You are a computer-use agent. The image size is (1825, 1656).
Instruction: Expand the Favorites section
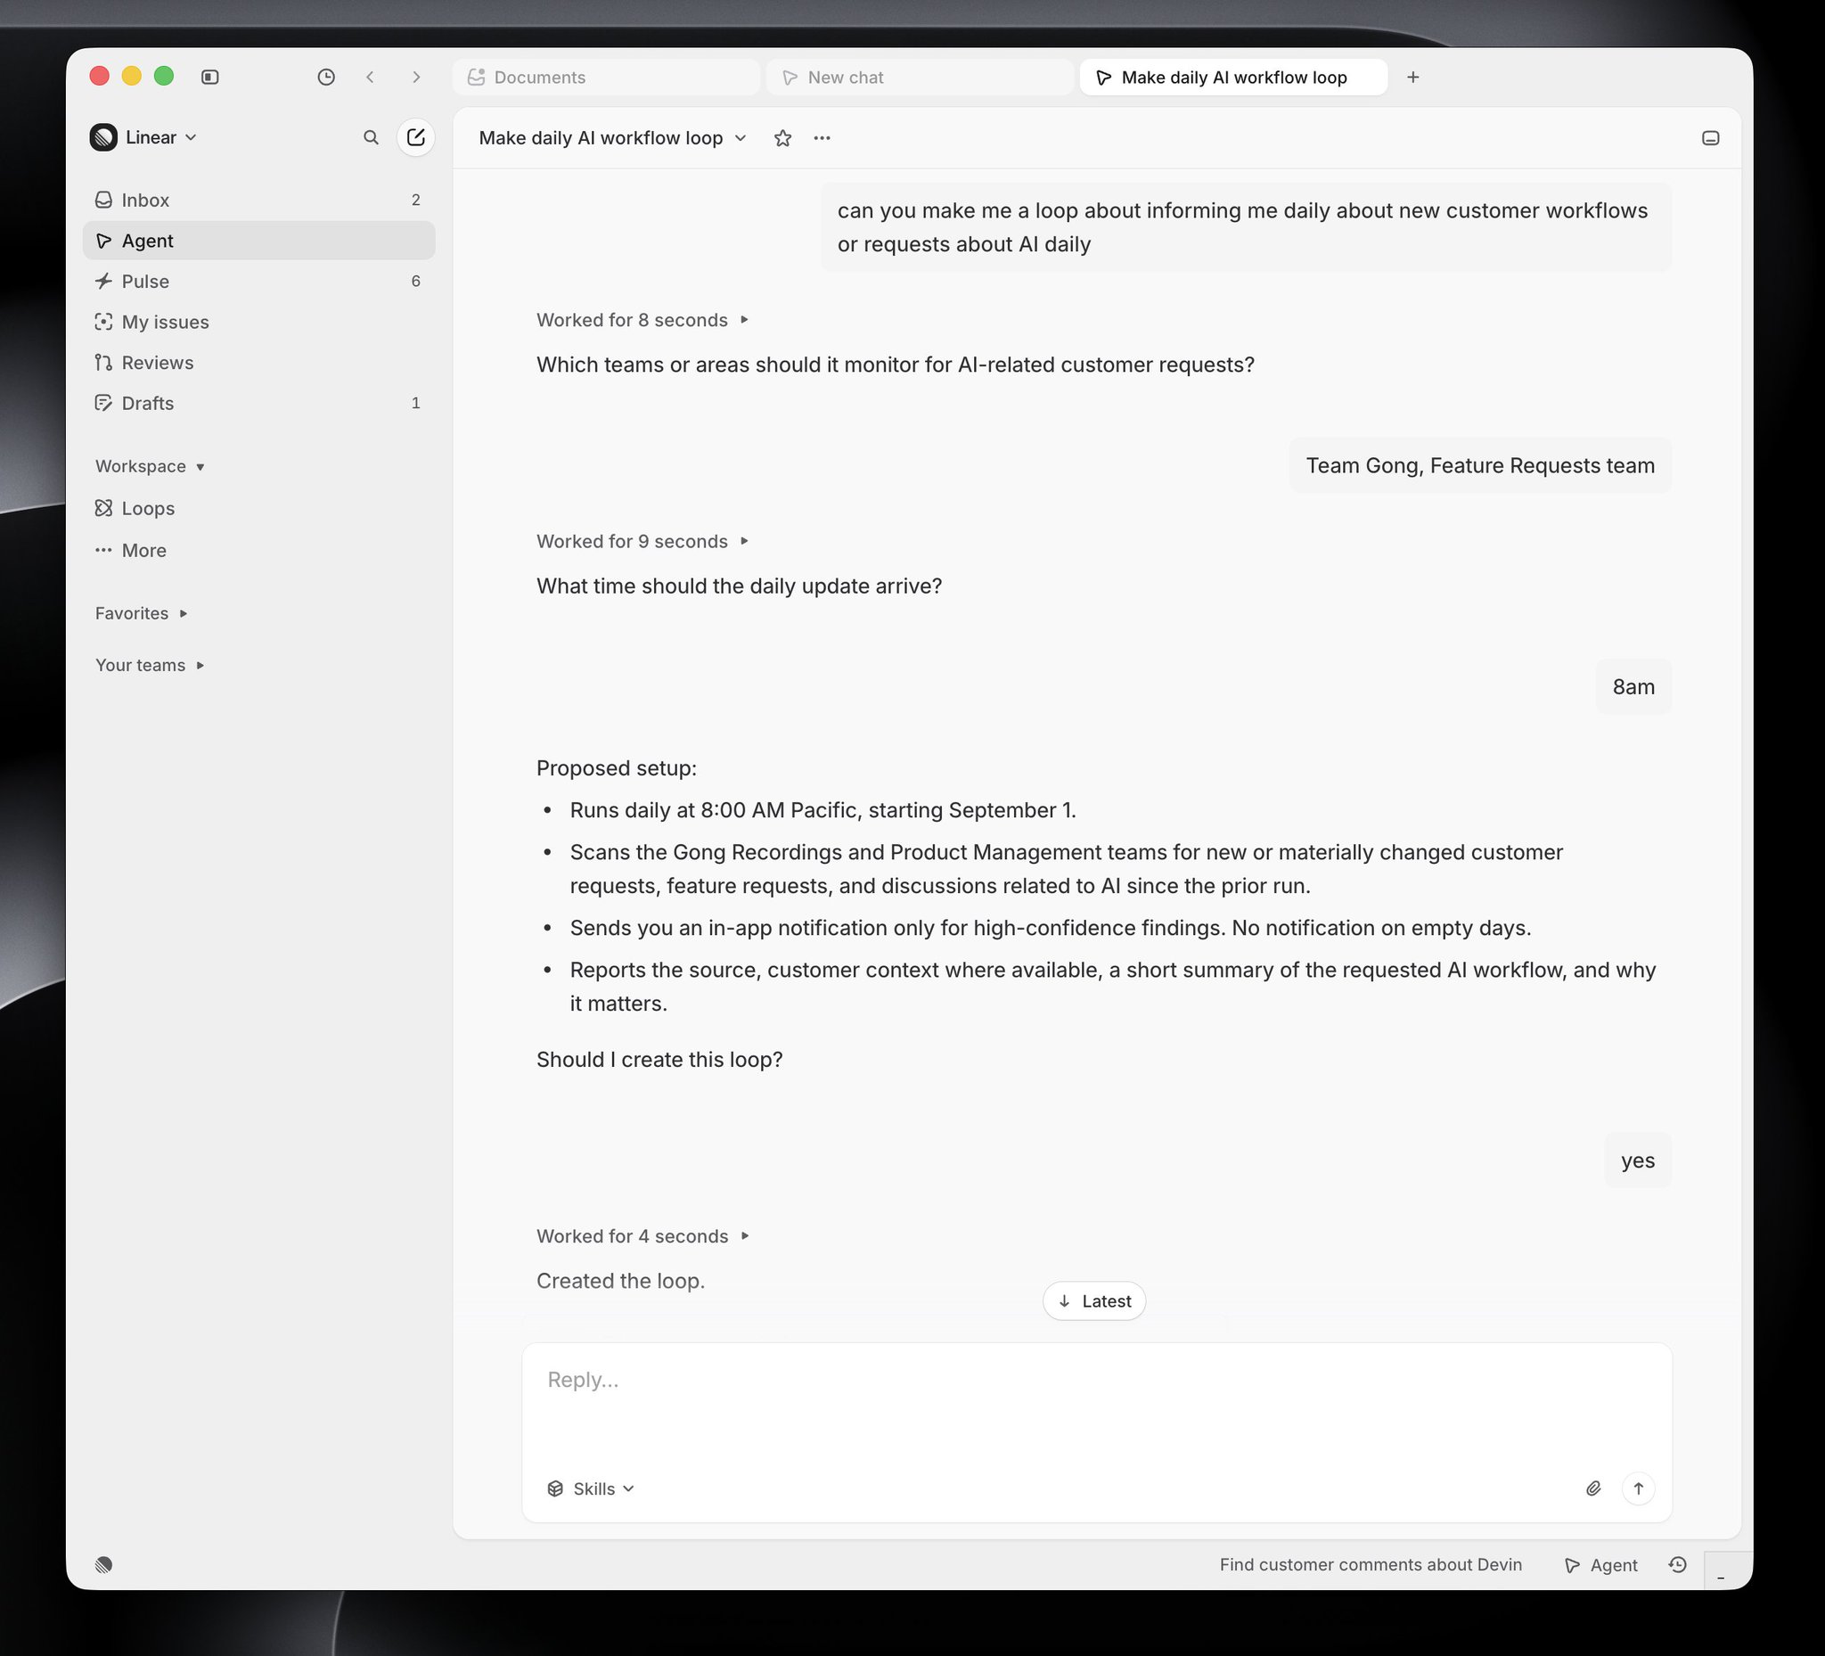(141, 613)
